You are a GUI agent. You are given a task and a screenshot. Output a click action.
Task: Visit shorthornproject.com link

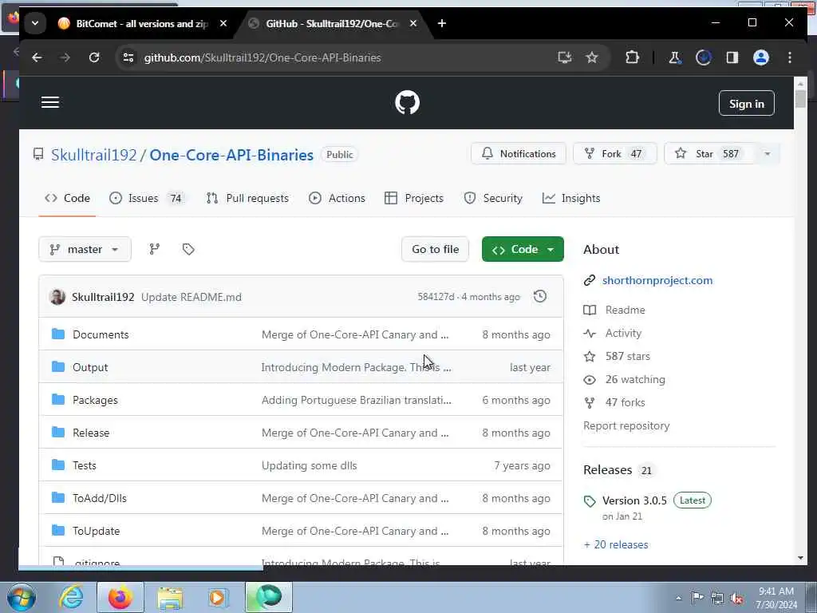657,280
